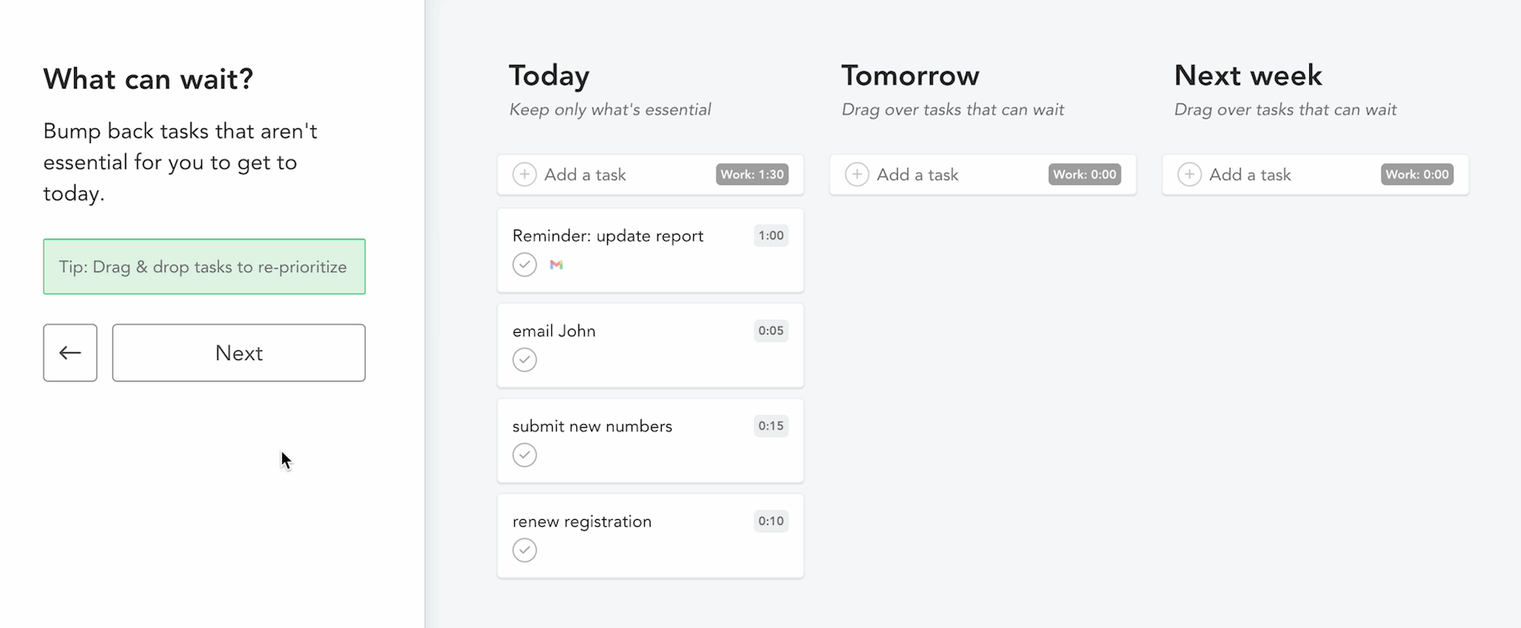Click the Work: 0:00 badge in Tomorrow
This screenshot has height=628, width=1521.
(1084, 174)
